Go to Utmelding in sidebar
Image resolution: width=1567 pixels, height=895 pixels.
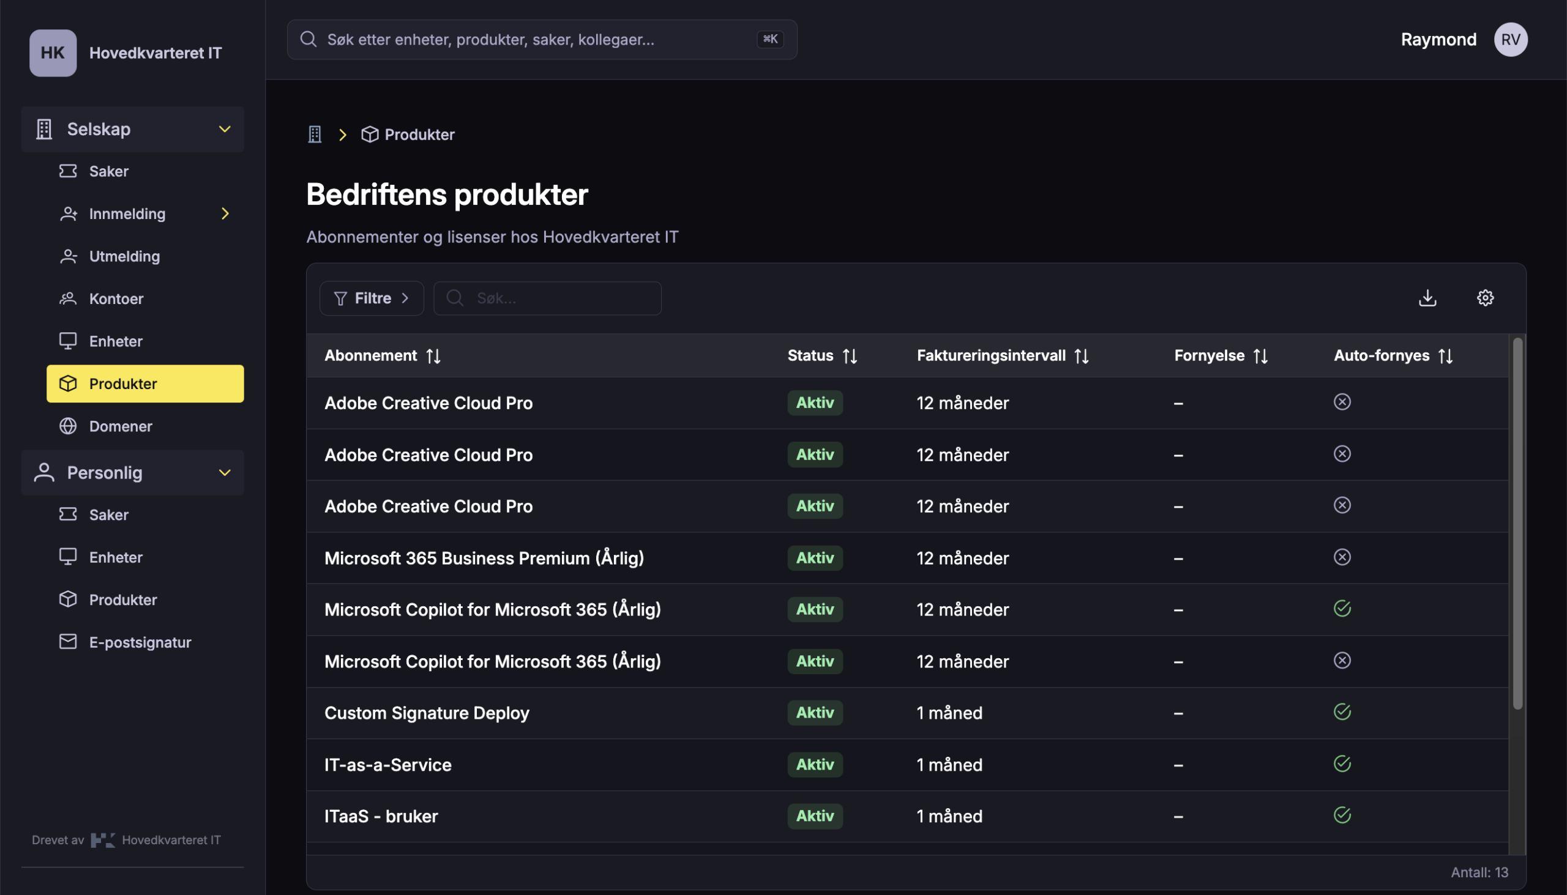pyautogui.click(x=145, y=256)
